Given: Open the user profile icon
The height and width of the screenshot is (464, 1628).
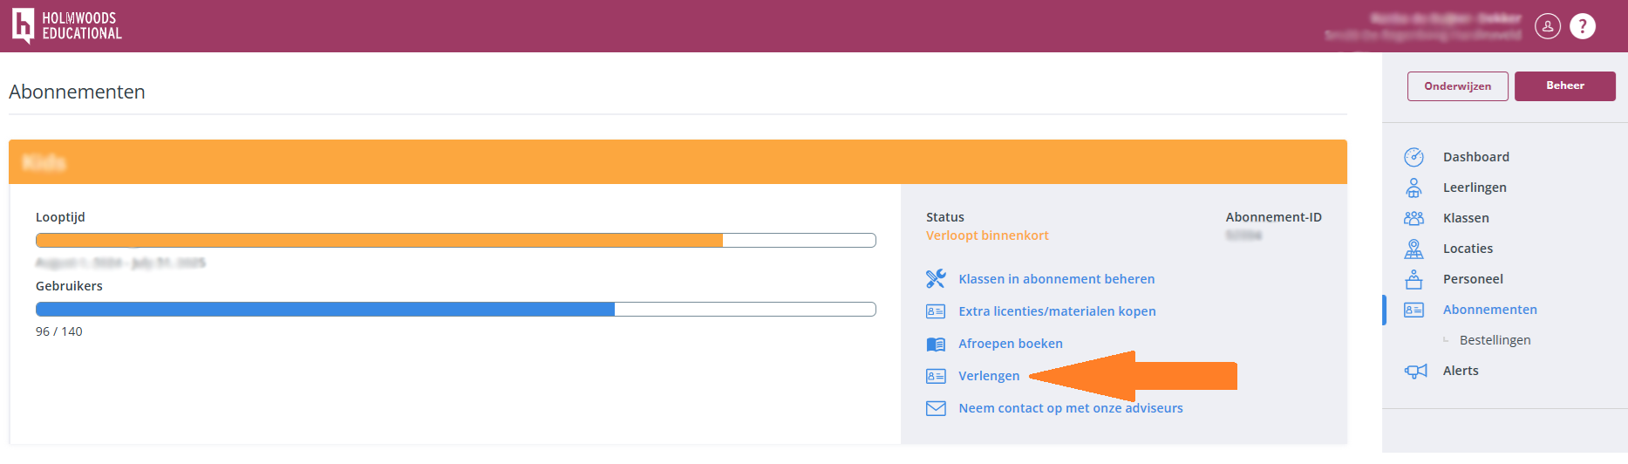Looking at the screenshot, I should pos(1548,26).
